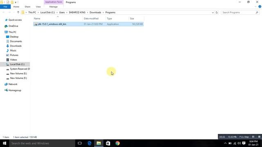The image size is (262, 147).
Task: Open the battery tray icon
Action: click(x=230, y=143)
